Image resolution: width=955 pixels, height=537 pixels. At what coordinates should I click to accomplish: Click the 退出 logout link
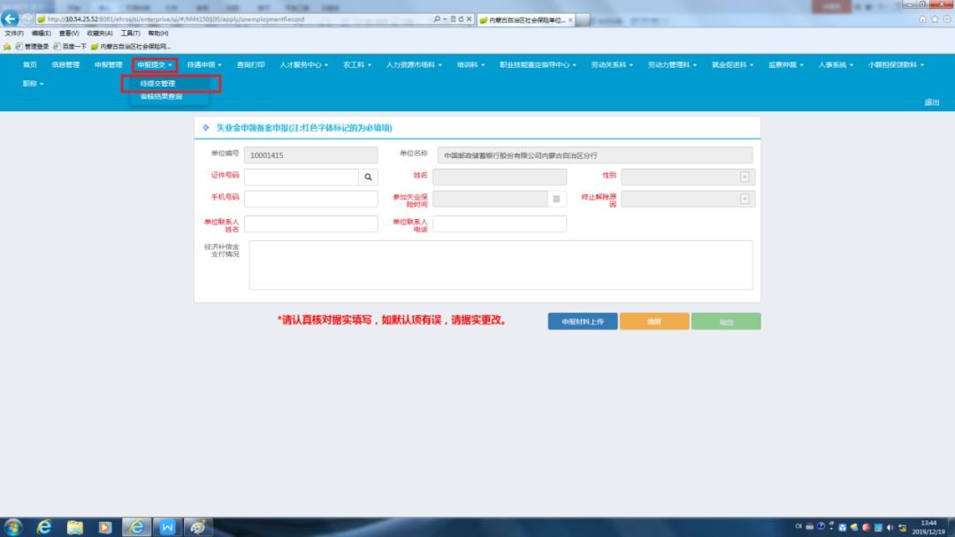coord(932,102)
